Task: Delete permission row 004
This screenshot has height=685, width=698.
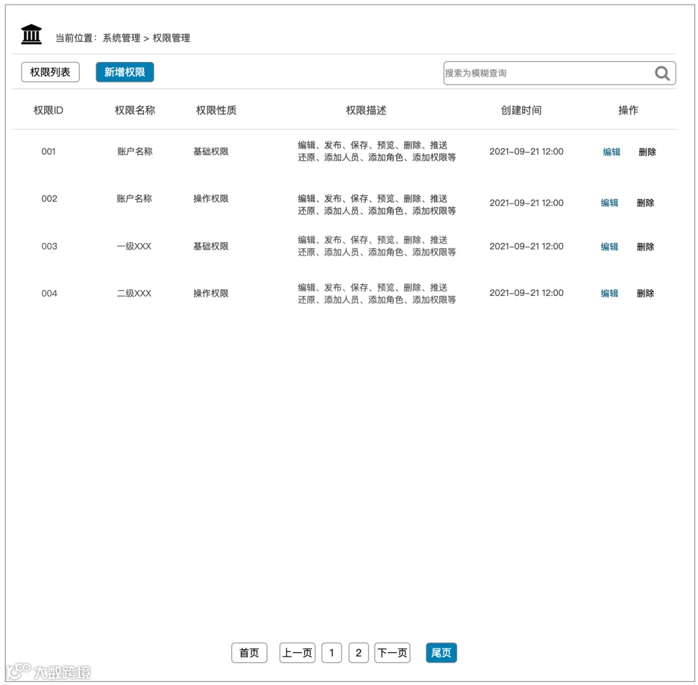Action: pos(646,293)
